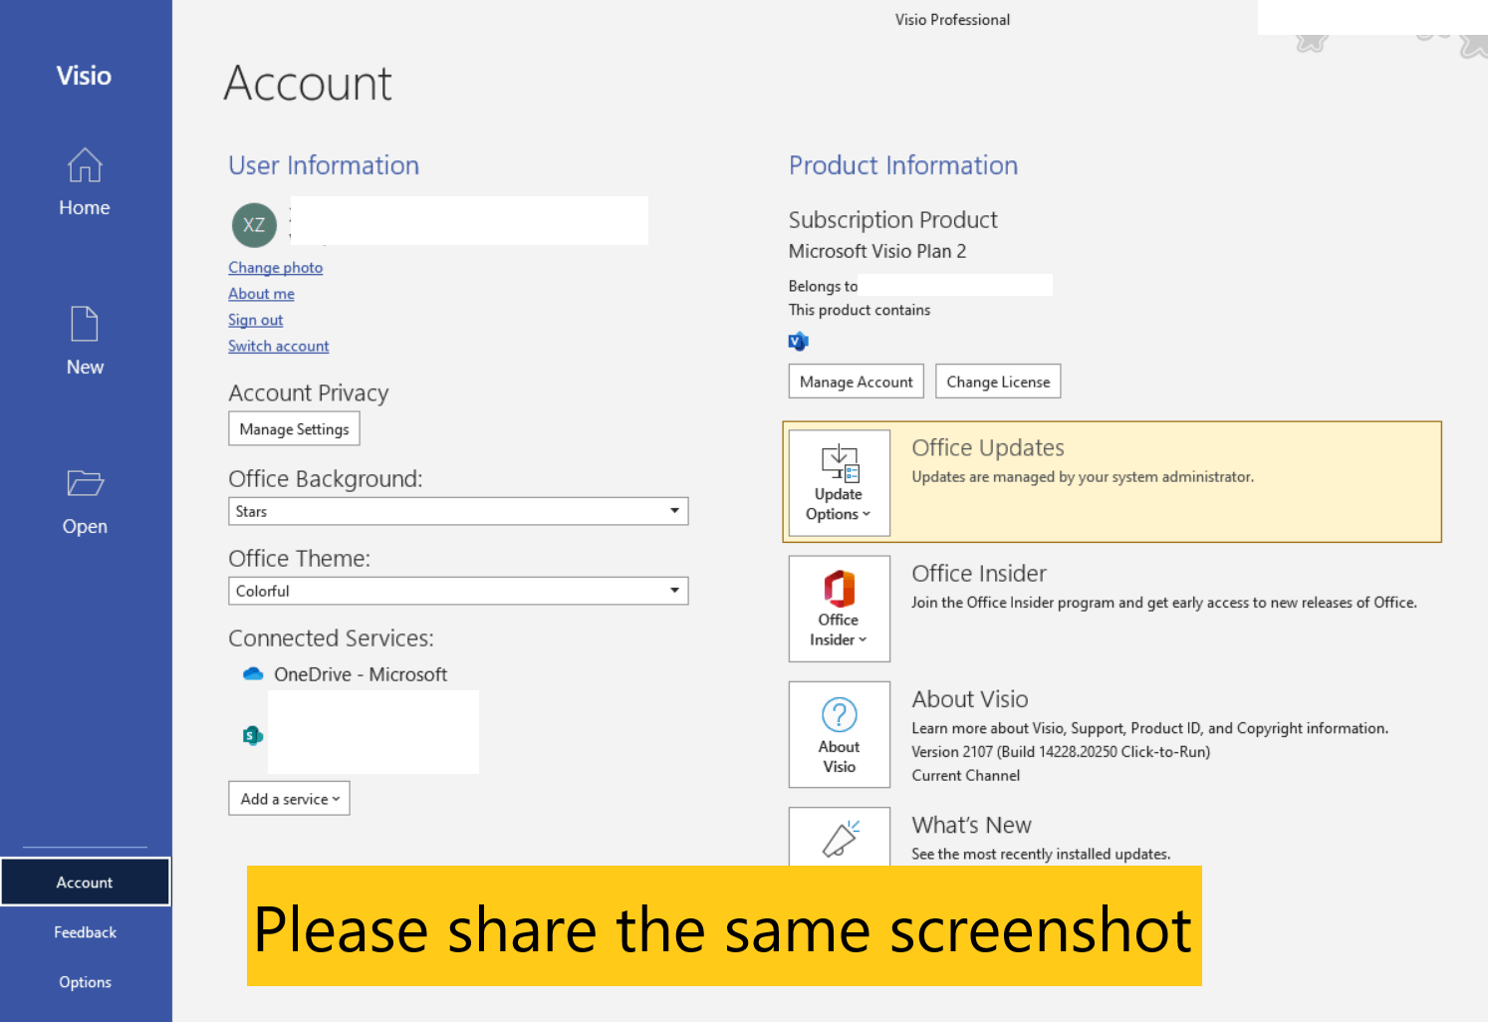Click the Open folder icon
The width and height of the screenshot is (1488, 1022).
85,483
